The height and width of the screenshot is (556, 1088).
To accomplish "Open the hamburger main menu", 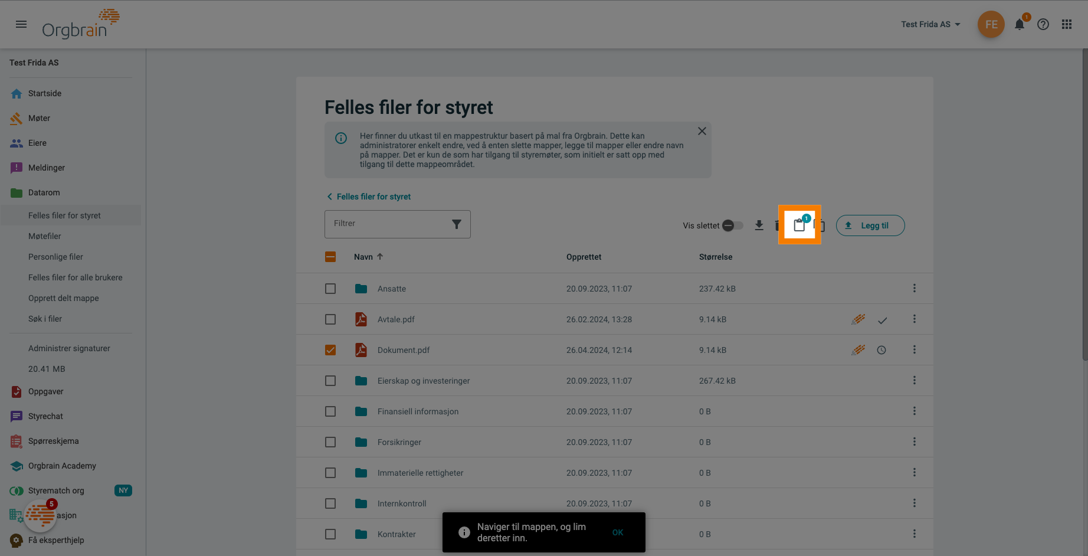I will click(x=21, y=24).
